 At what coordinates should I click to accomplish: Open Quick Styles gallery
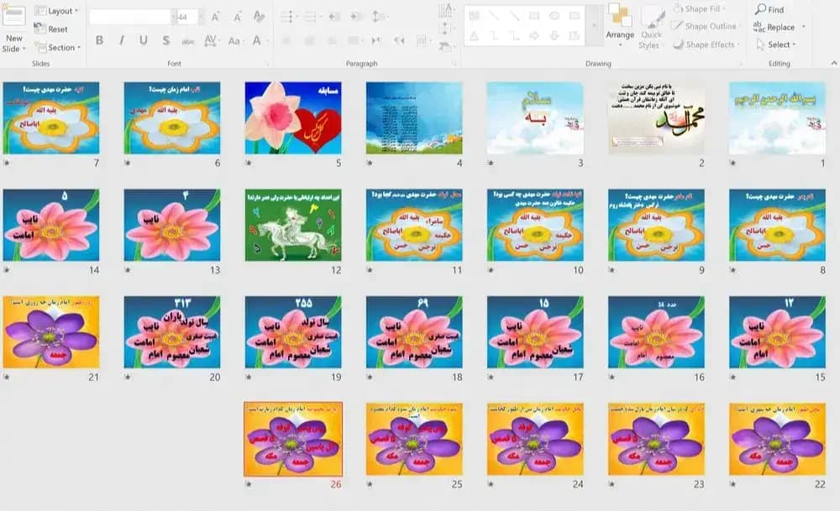point(650,28)
